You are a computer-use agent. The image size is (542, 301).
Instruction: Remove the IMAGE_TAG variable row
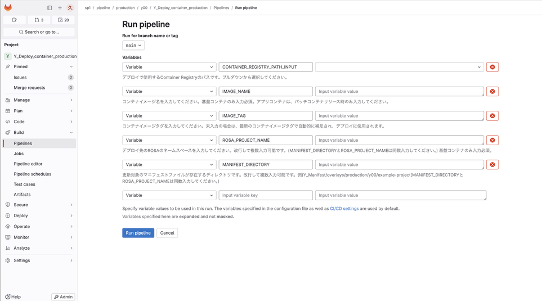[x=492, y=116]
